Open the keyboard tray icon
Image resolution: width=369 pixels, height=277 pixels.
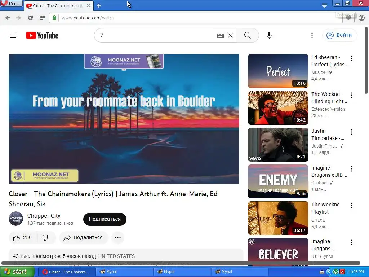(x=322, y=272)
